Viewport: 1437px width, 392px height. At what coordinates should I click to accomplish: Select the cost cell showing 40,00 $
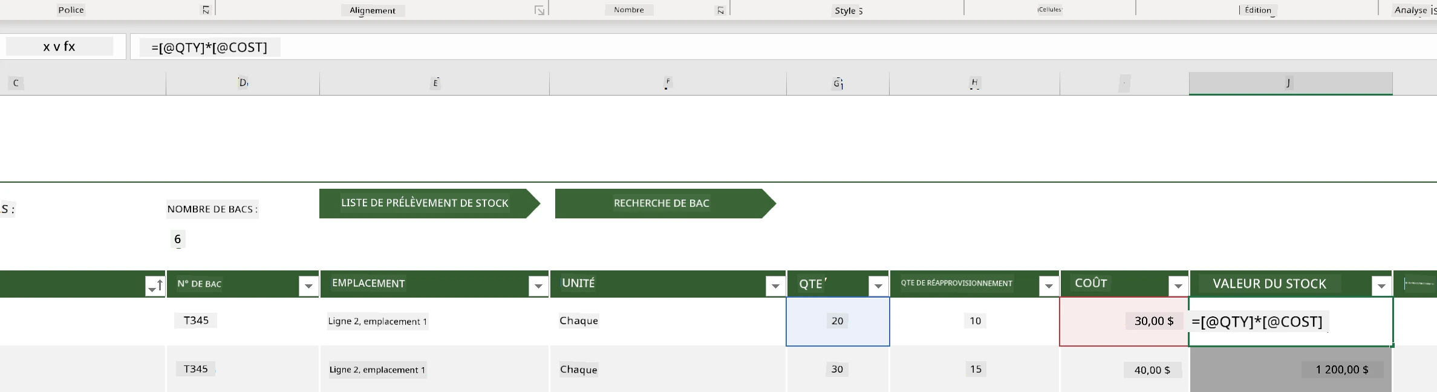[x=1124, y=370]
